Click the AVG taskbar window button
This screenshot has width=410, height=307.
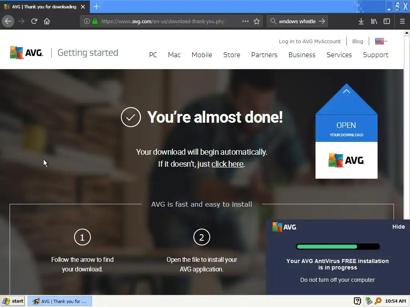[60, 301]
